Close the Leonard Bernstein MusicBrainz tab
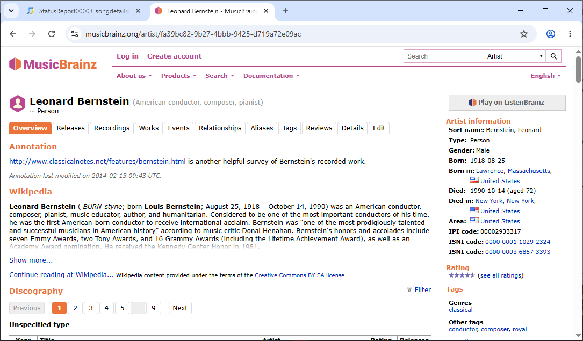583x341 pixels. (266, 11)
